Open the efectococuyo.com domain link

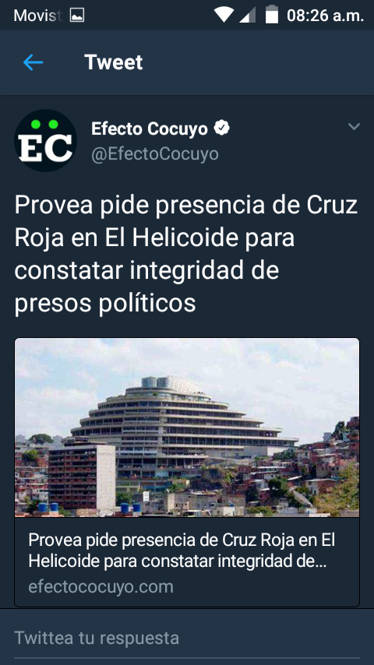point(101,587)
